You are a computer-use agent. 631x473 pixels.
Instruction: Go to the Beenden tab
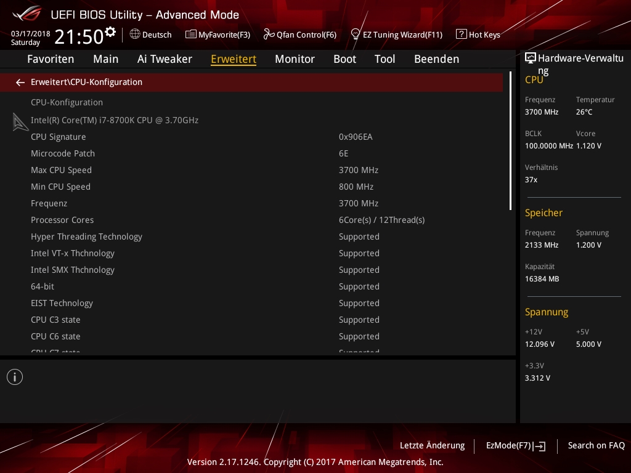437,59
